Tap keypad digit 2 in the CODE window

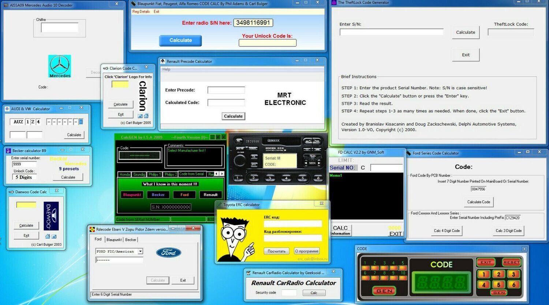pyautogui.click(x=498, y=274)
